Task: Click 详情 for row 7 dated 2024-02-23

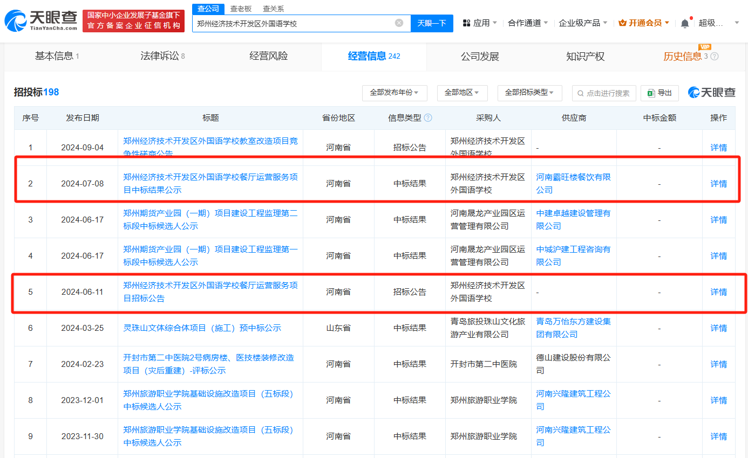Action: pyautogui.click(x=718, y=364)
